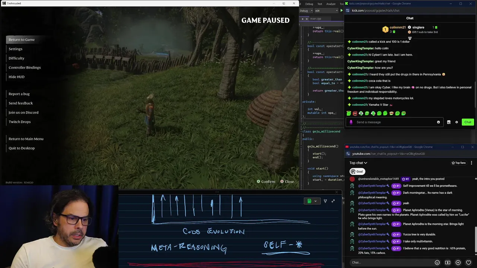Select Hide HUD option

(16, 77)
